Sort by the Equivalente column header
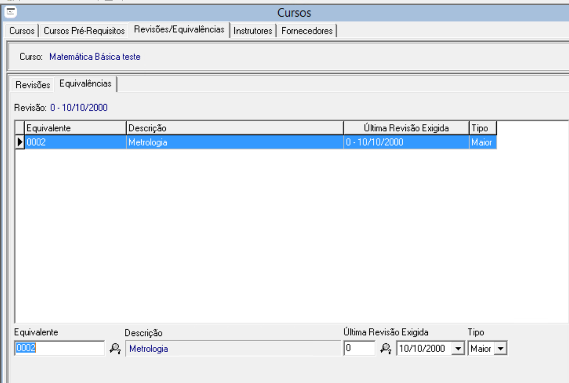The width and height of the screenshot is (569, 383). coord(75,128)
